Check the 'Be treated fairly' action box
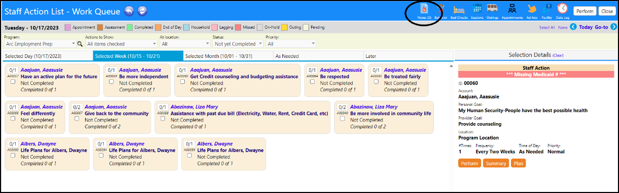Viewport: 619px width, 193px height. [376, 82]
